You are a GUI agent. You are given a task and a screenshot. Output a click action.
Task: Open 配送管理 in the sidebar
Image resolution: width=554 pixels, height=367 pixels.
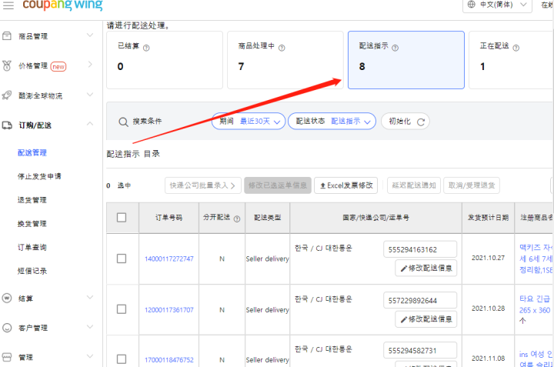(32, 152)
